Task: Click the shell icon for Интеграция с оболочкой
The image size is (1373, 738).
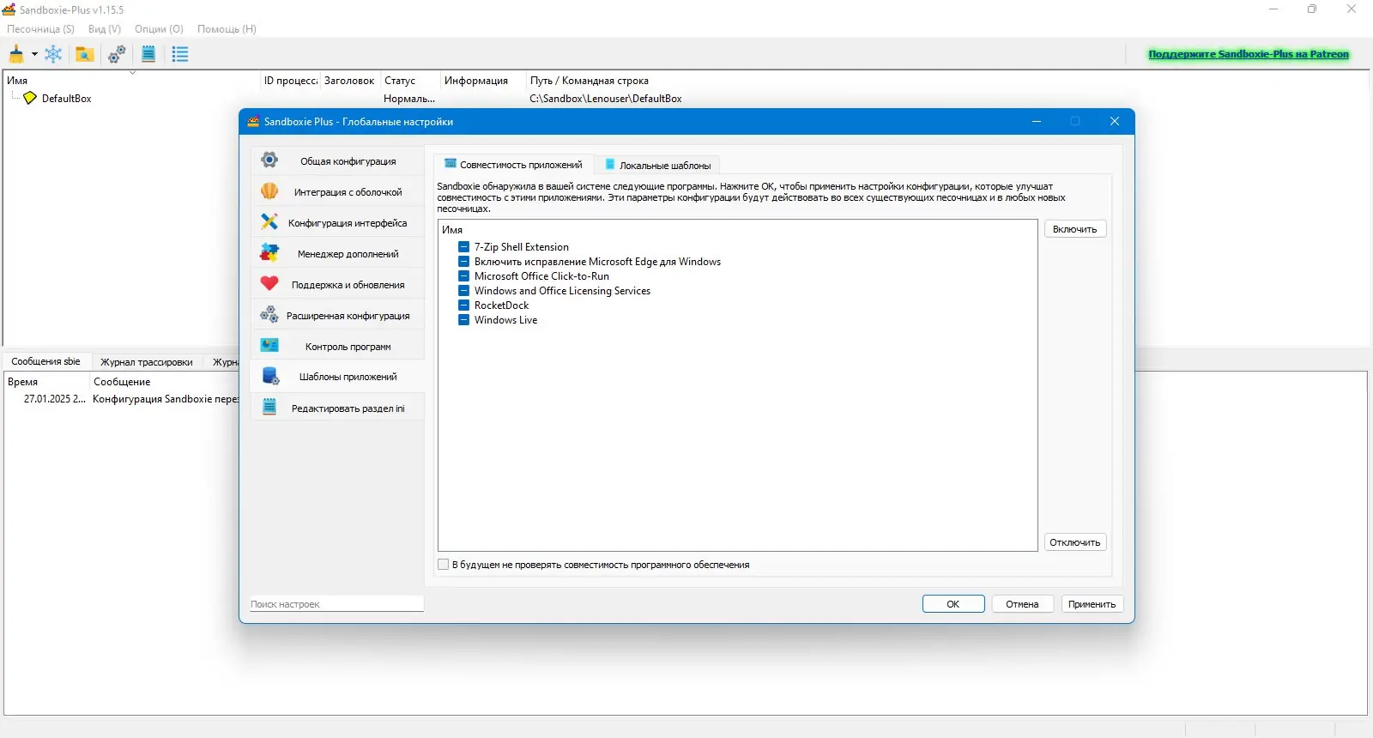Action: tap(269, 191)
